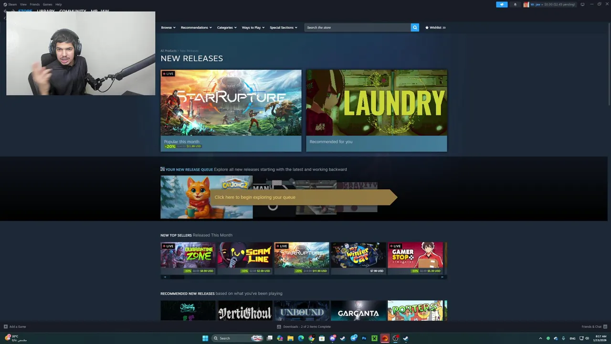Click the release queue grid icon
Screen dimensions: 611x344
tap(162, 169)
